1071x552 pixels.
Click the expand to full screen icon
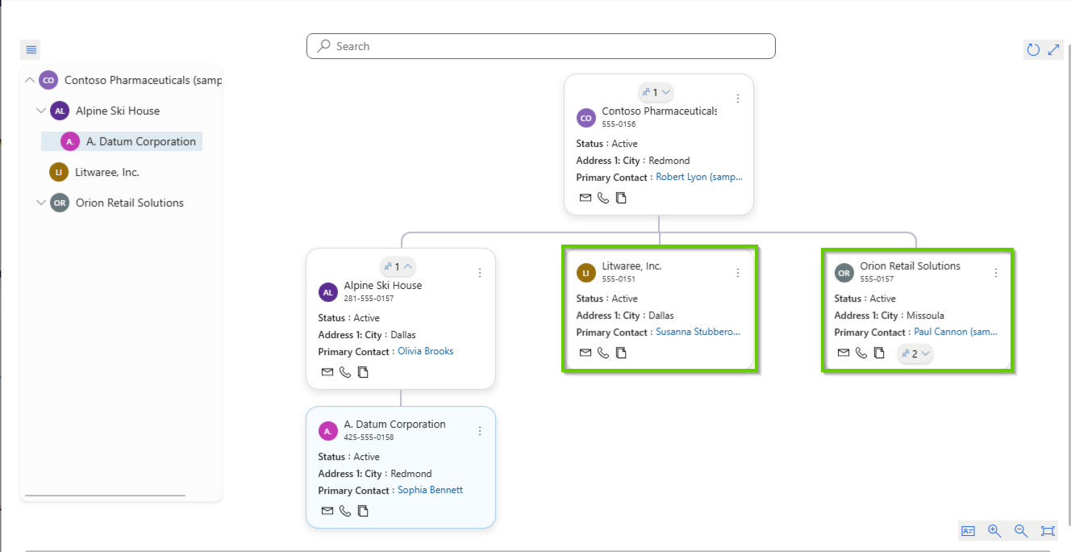tap(1053, 50)
